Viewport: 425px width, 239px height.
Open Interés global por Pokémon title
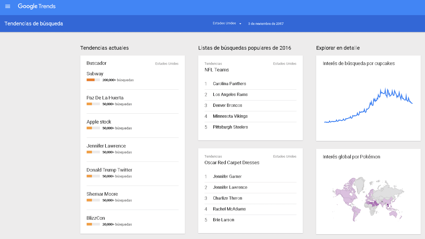click(351, 157)
